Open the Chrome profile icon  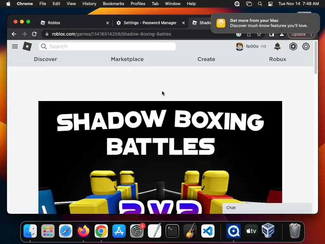[282, 34]
